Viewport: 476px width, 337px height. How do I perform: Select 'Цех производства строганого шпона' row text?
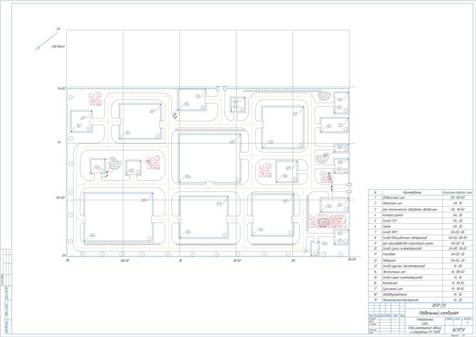tap(408, 243)
